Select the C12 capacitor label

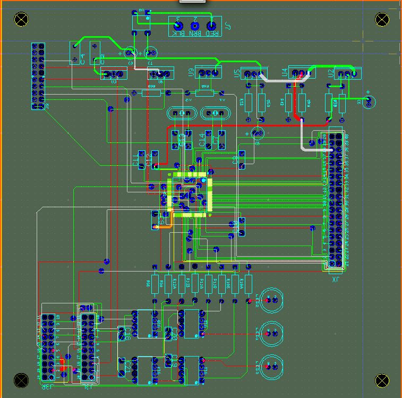(x=148, y=159)
